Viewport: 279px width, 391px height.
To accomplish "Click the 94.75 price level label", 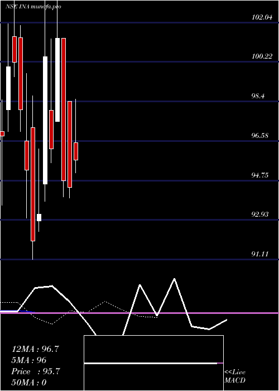I will [x=260, y=175].
